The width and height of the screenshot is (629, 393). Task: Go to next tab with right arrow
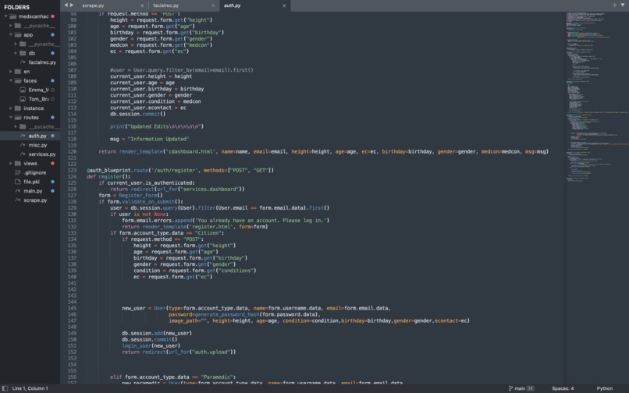click(72, 5)
